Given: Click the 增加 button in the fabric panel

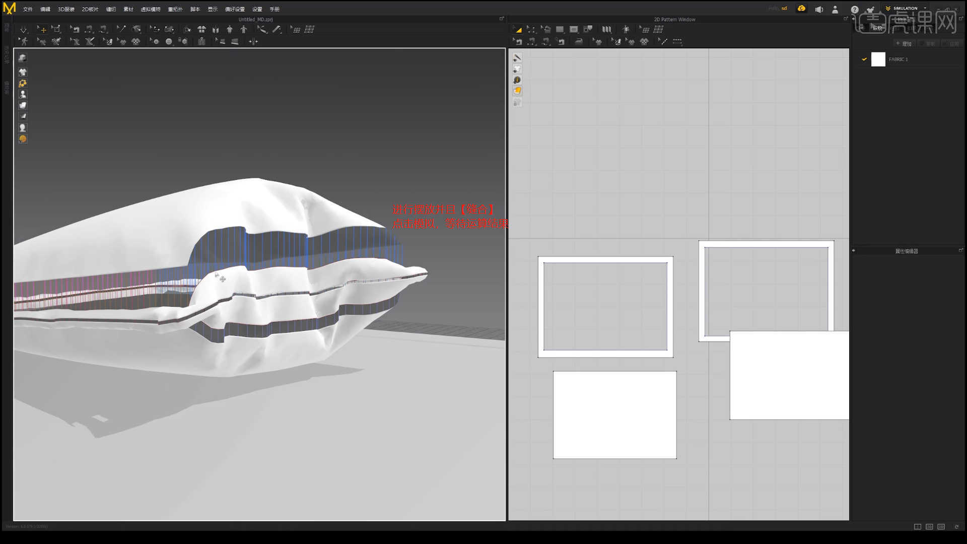Looking at the screenshot, I should pyautogui.click(x=904, y=43).
